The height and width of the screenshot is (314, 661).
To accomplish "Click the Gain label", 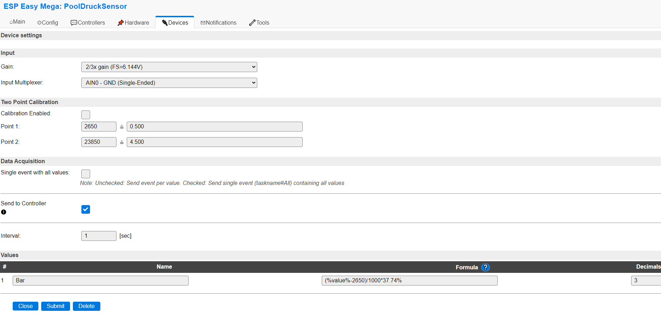I will [7, 67].
